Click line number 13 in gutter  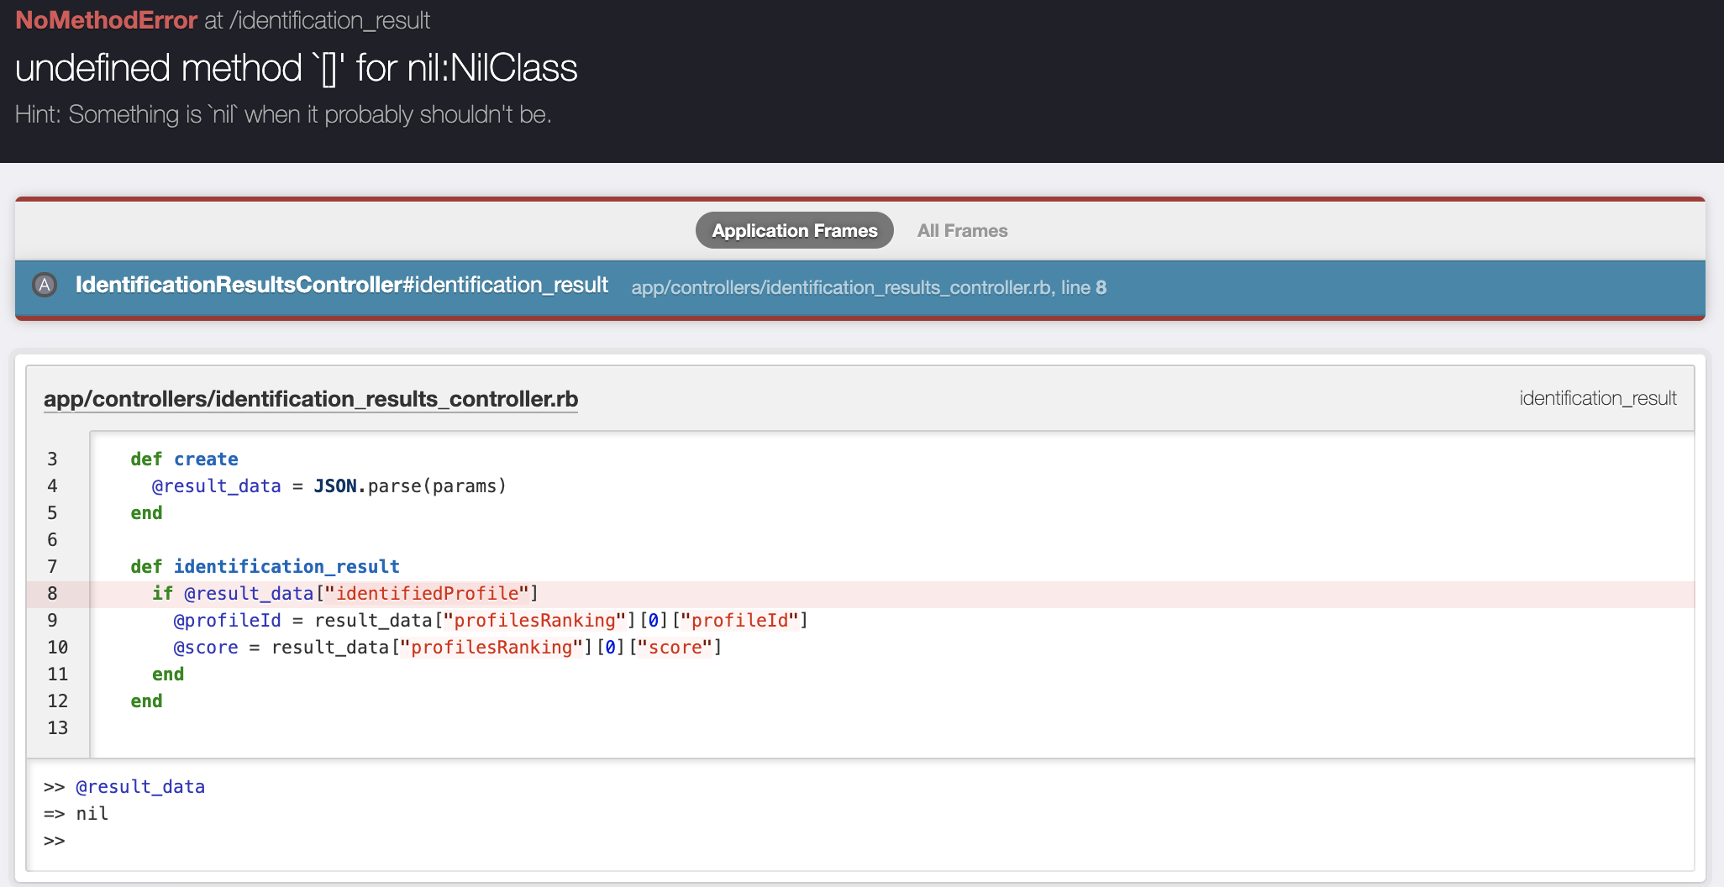coord(57,728)
